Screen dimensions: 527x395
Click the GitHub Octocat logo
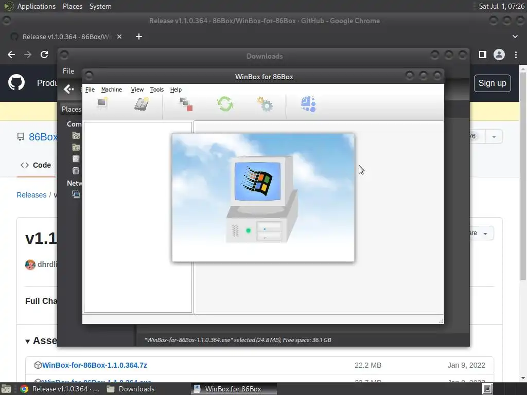coord(16,83)
